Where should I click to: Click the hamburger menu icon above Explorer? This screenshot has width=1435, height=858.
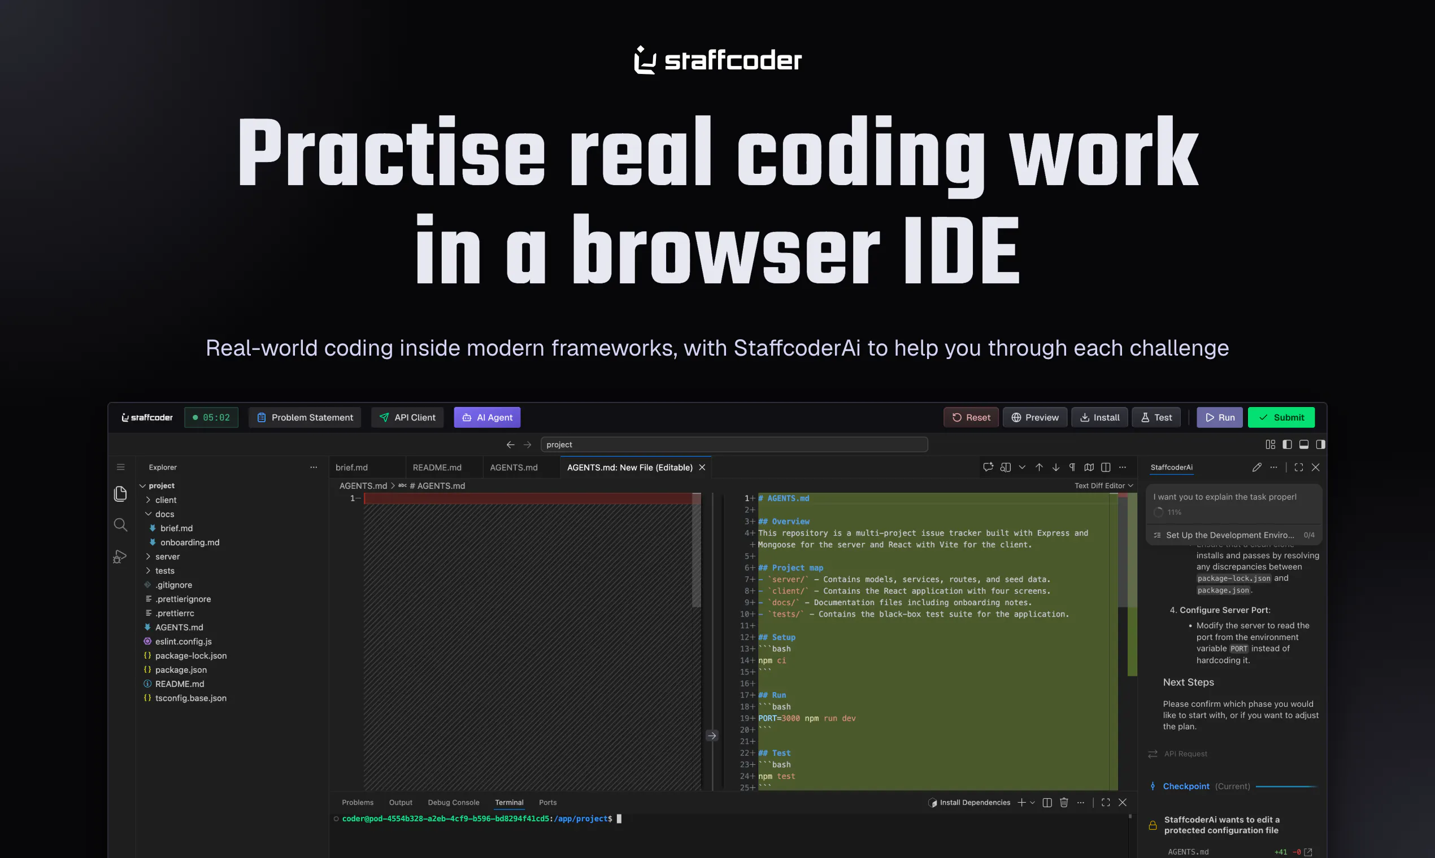pyautogui.click(x=120, y=467)
